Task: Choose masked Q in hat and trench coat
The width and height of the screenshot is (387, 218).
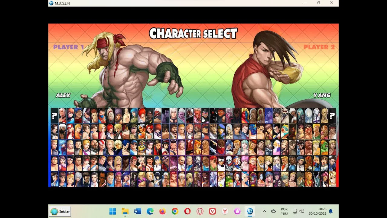Action: pyautogui.click(x=285, y=116)
